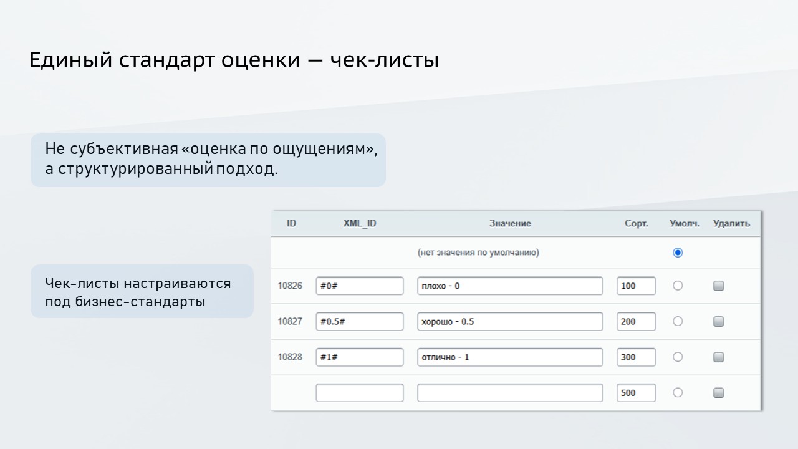The image size is (798, 449).
Task: Click the value field 'отлично - 1'
Action: coord(510,357)
